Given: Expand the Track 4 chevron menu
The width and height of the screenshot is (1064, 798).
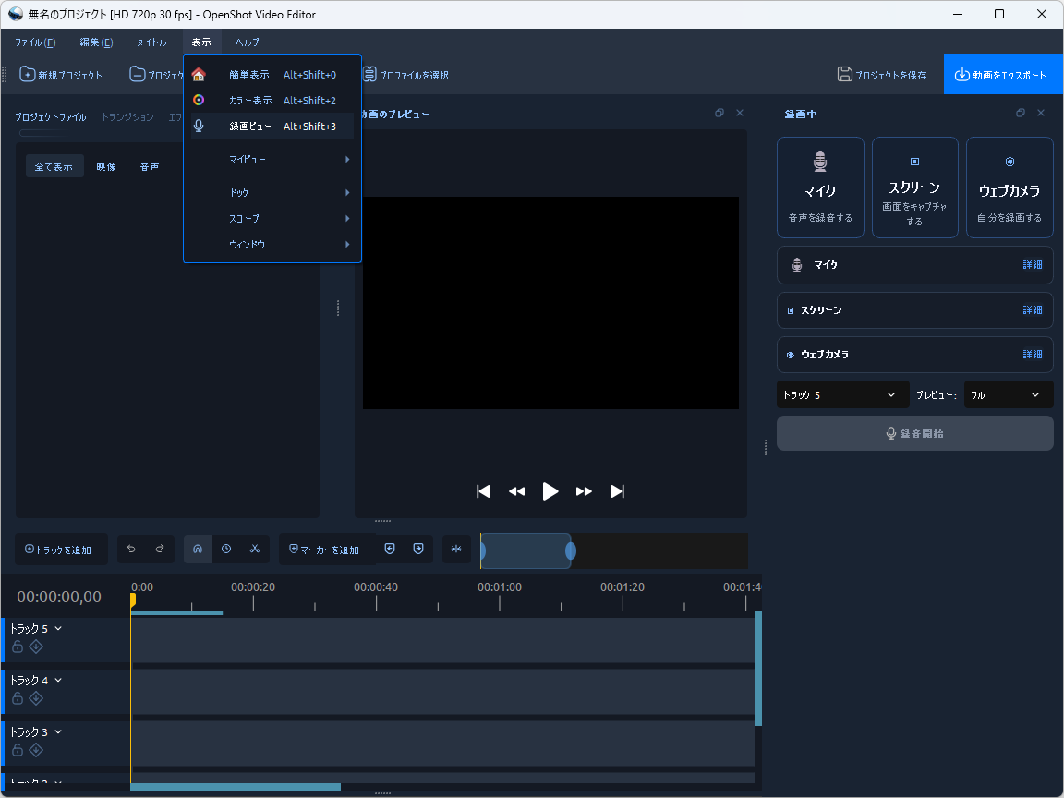Looking at the screenshot, I should [58, 680].
